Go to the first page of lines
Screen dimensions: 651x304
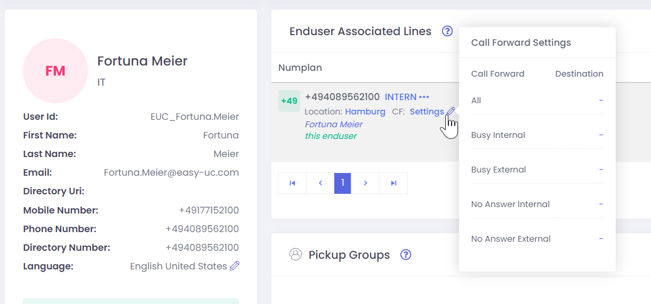click(x=292, y=183)
